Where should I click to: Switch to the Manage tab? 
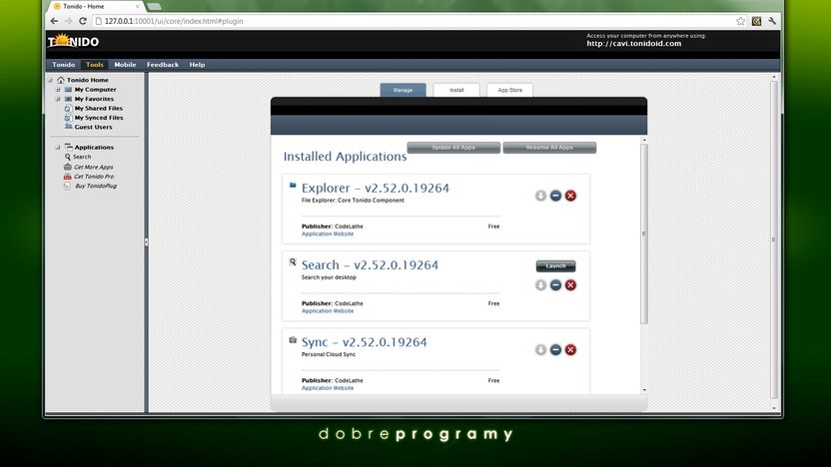[x=403, y=90]
